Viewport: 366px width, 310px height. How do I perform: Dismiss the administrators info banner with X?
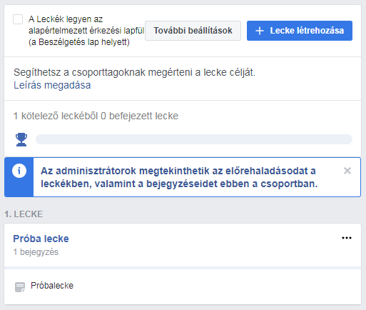click(347, 171)
